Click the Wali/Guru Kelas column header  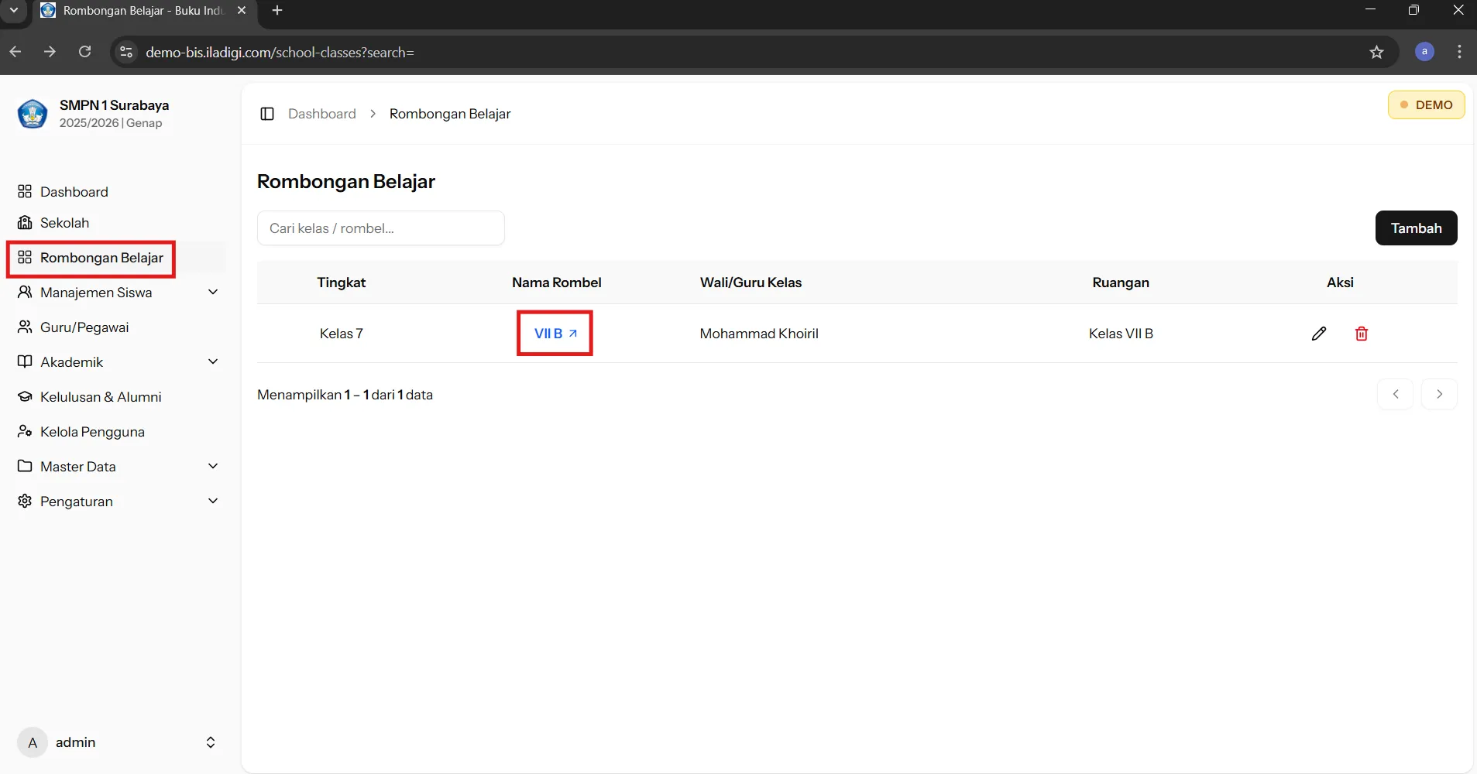point(751,283)
